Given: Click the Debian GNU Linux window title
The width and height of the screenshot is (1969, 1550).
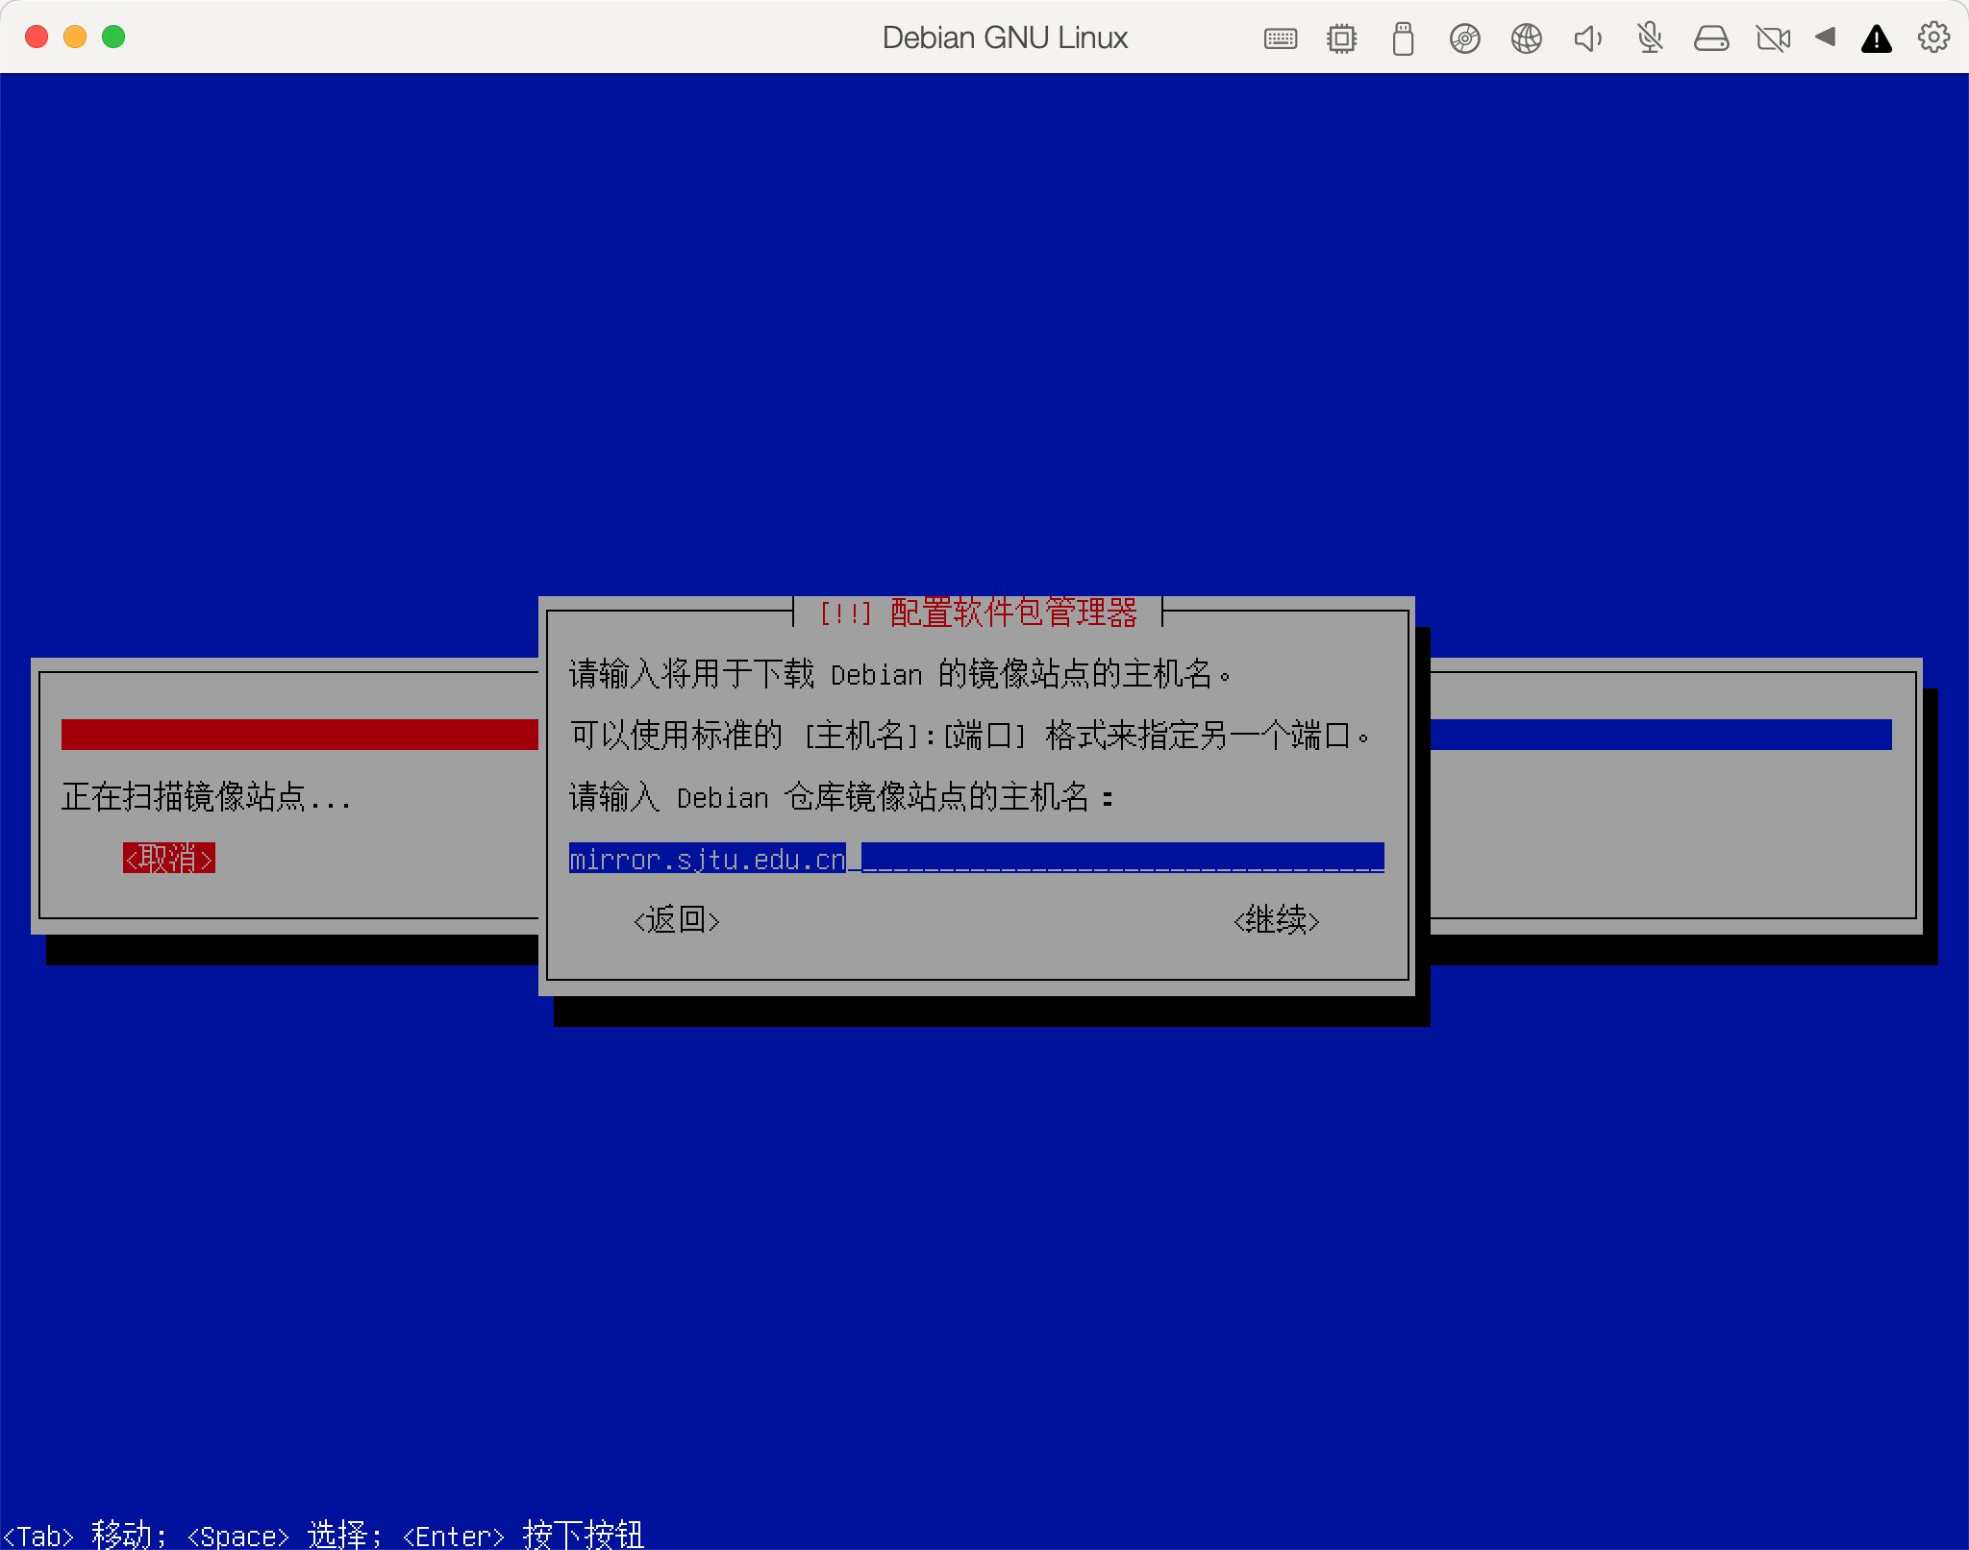Looking at the screenshot, I should click(x=1005, y=37).
